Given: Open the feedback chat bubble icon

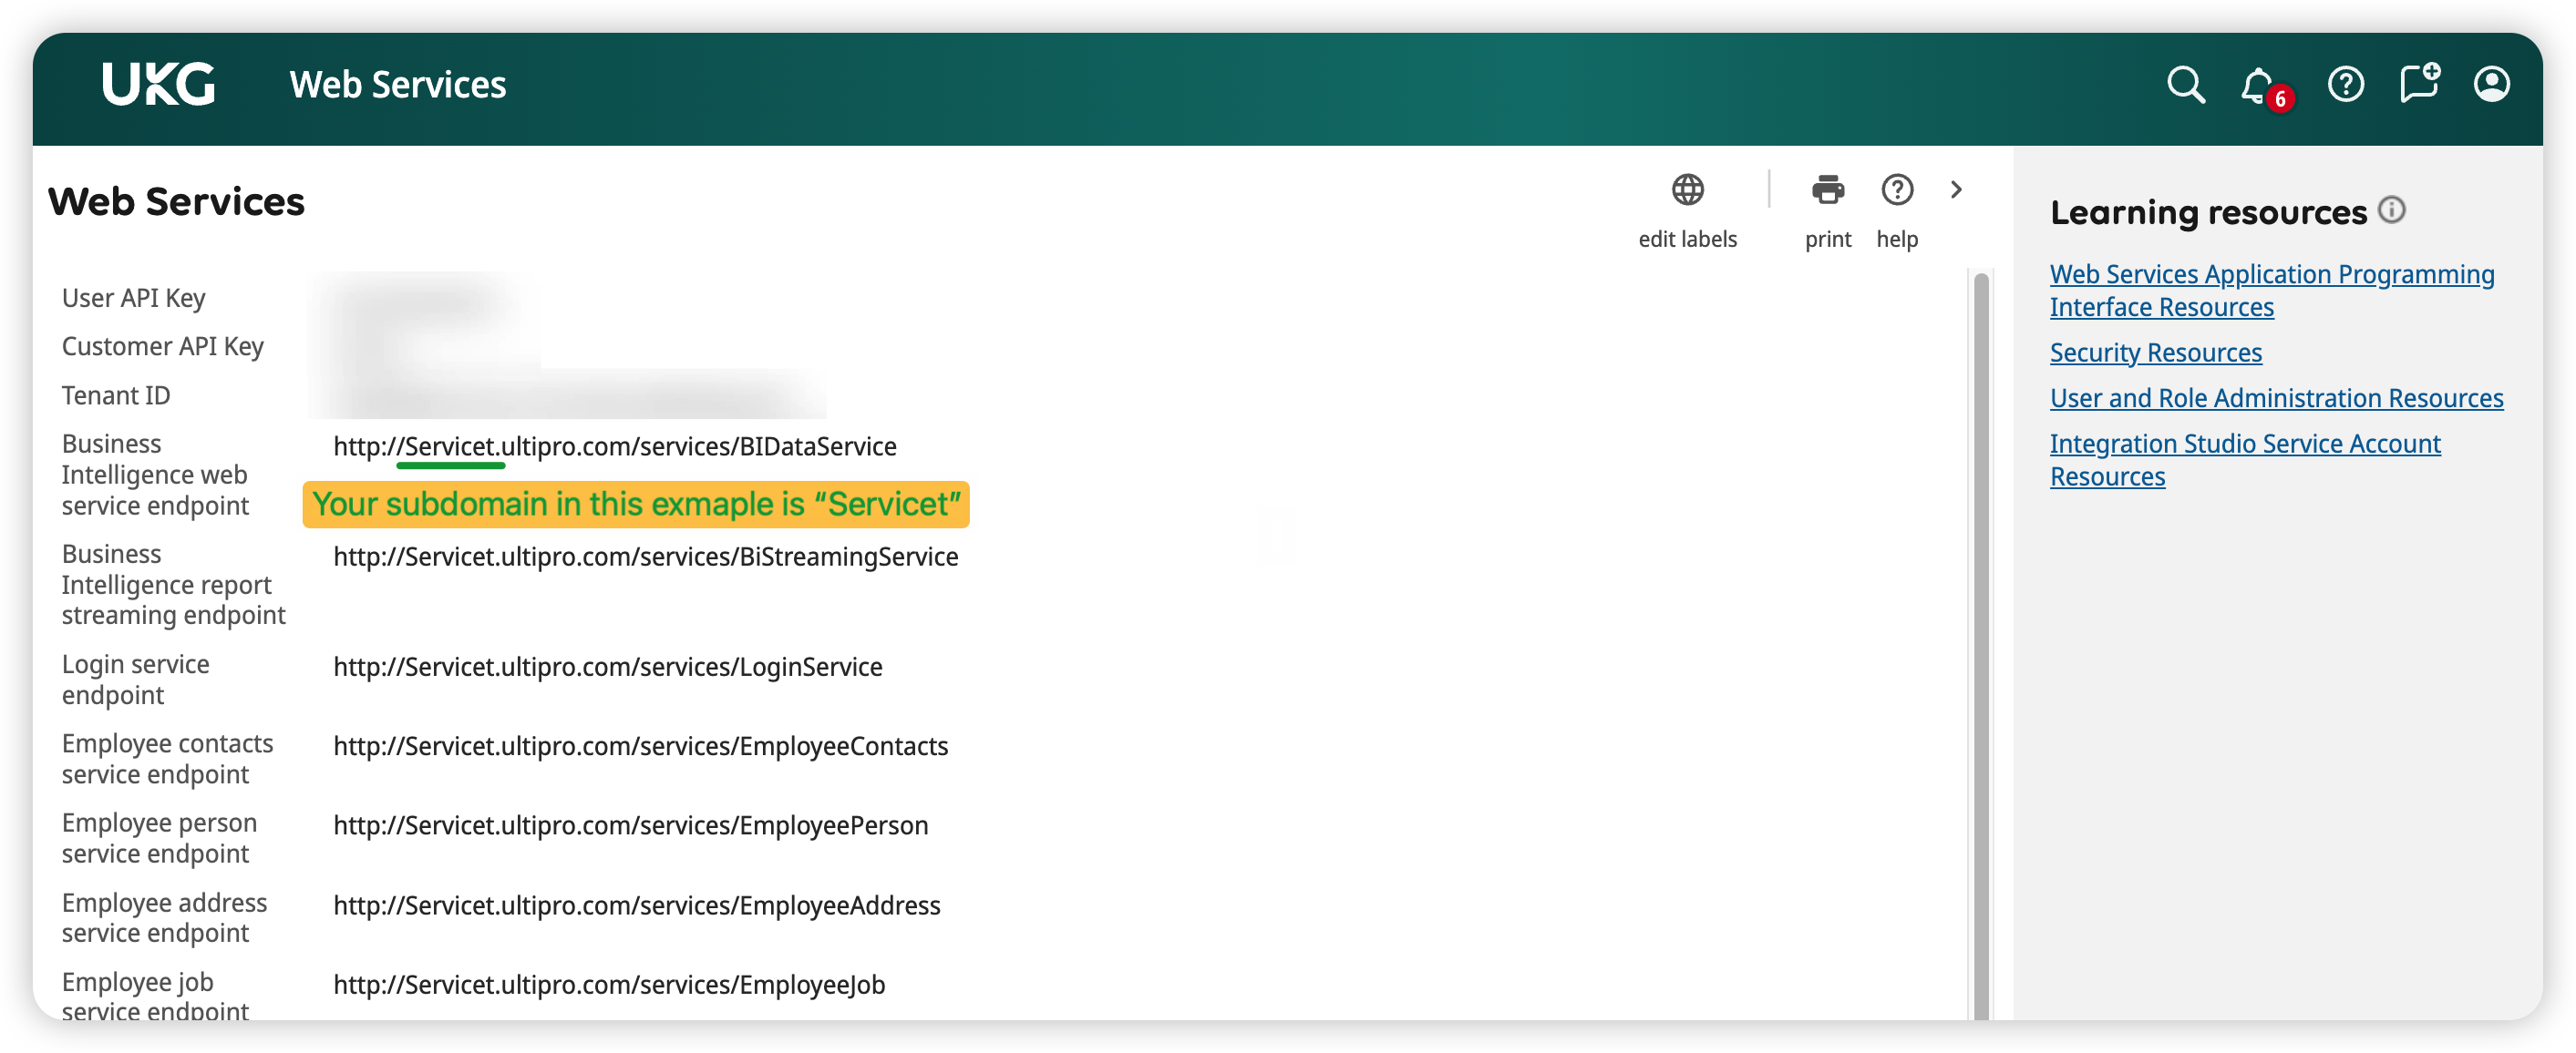Looking at the screenshot, I should [2419, 84].
